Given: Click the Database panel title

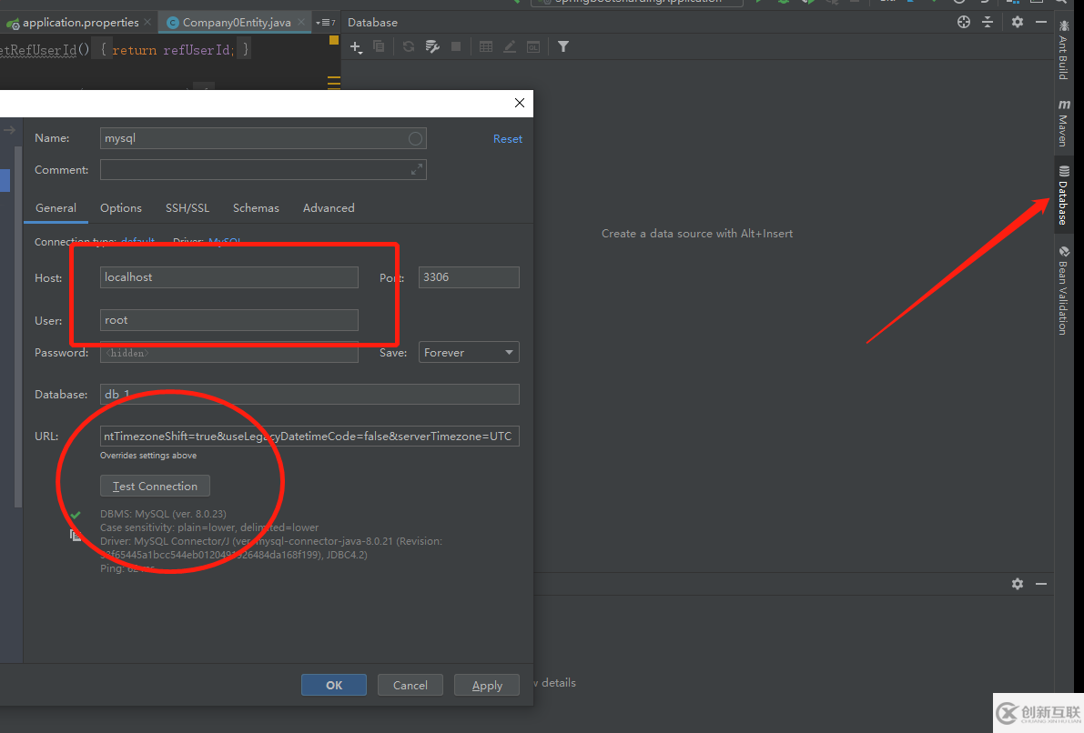Looking at the screenshot, I should 372,22.
